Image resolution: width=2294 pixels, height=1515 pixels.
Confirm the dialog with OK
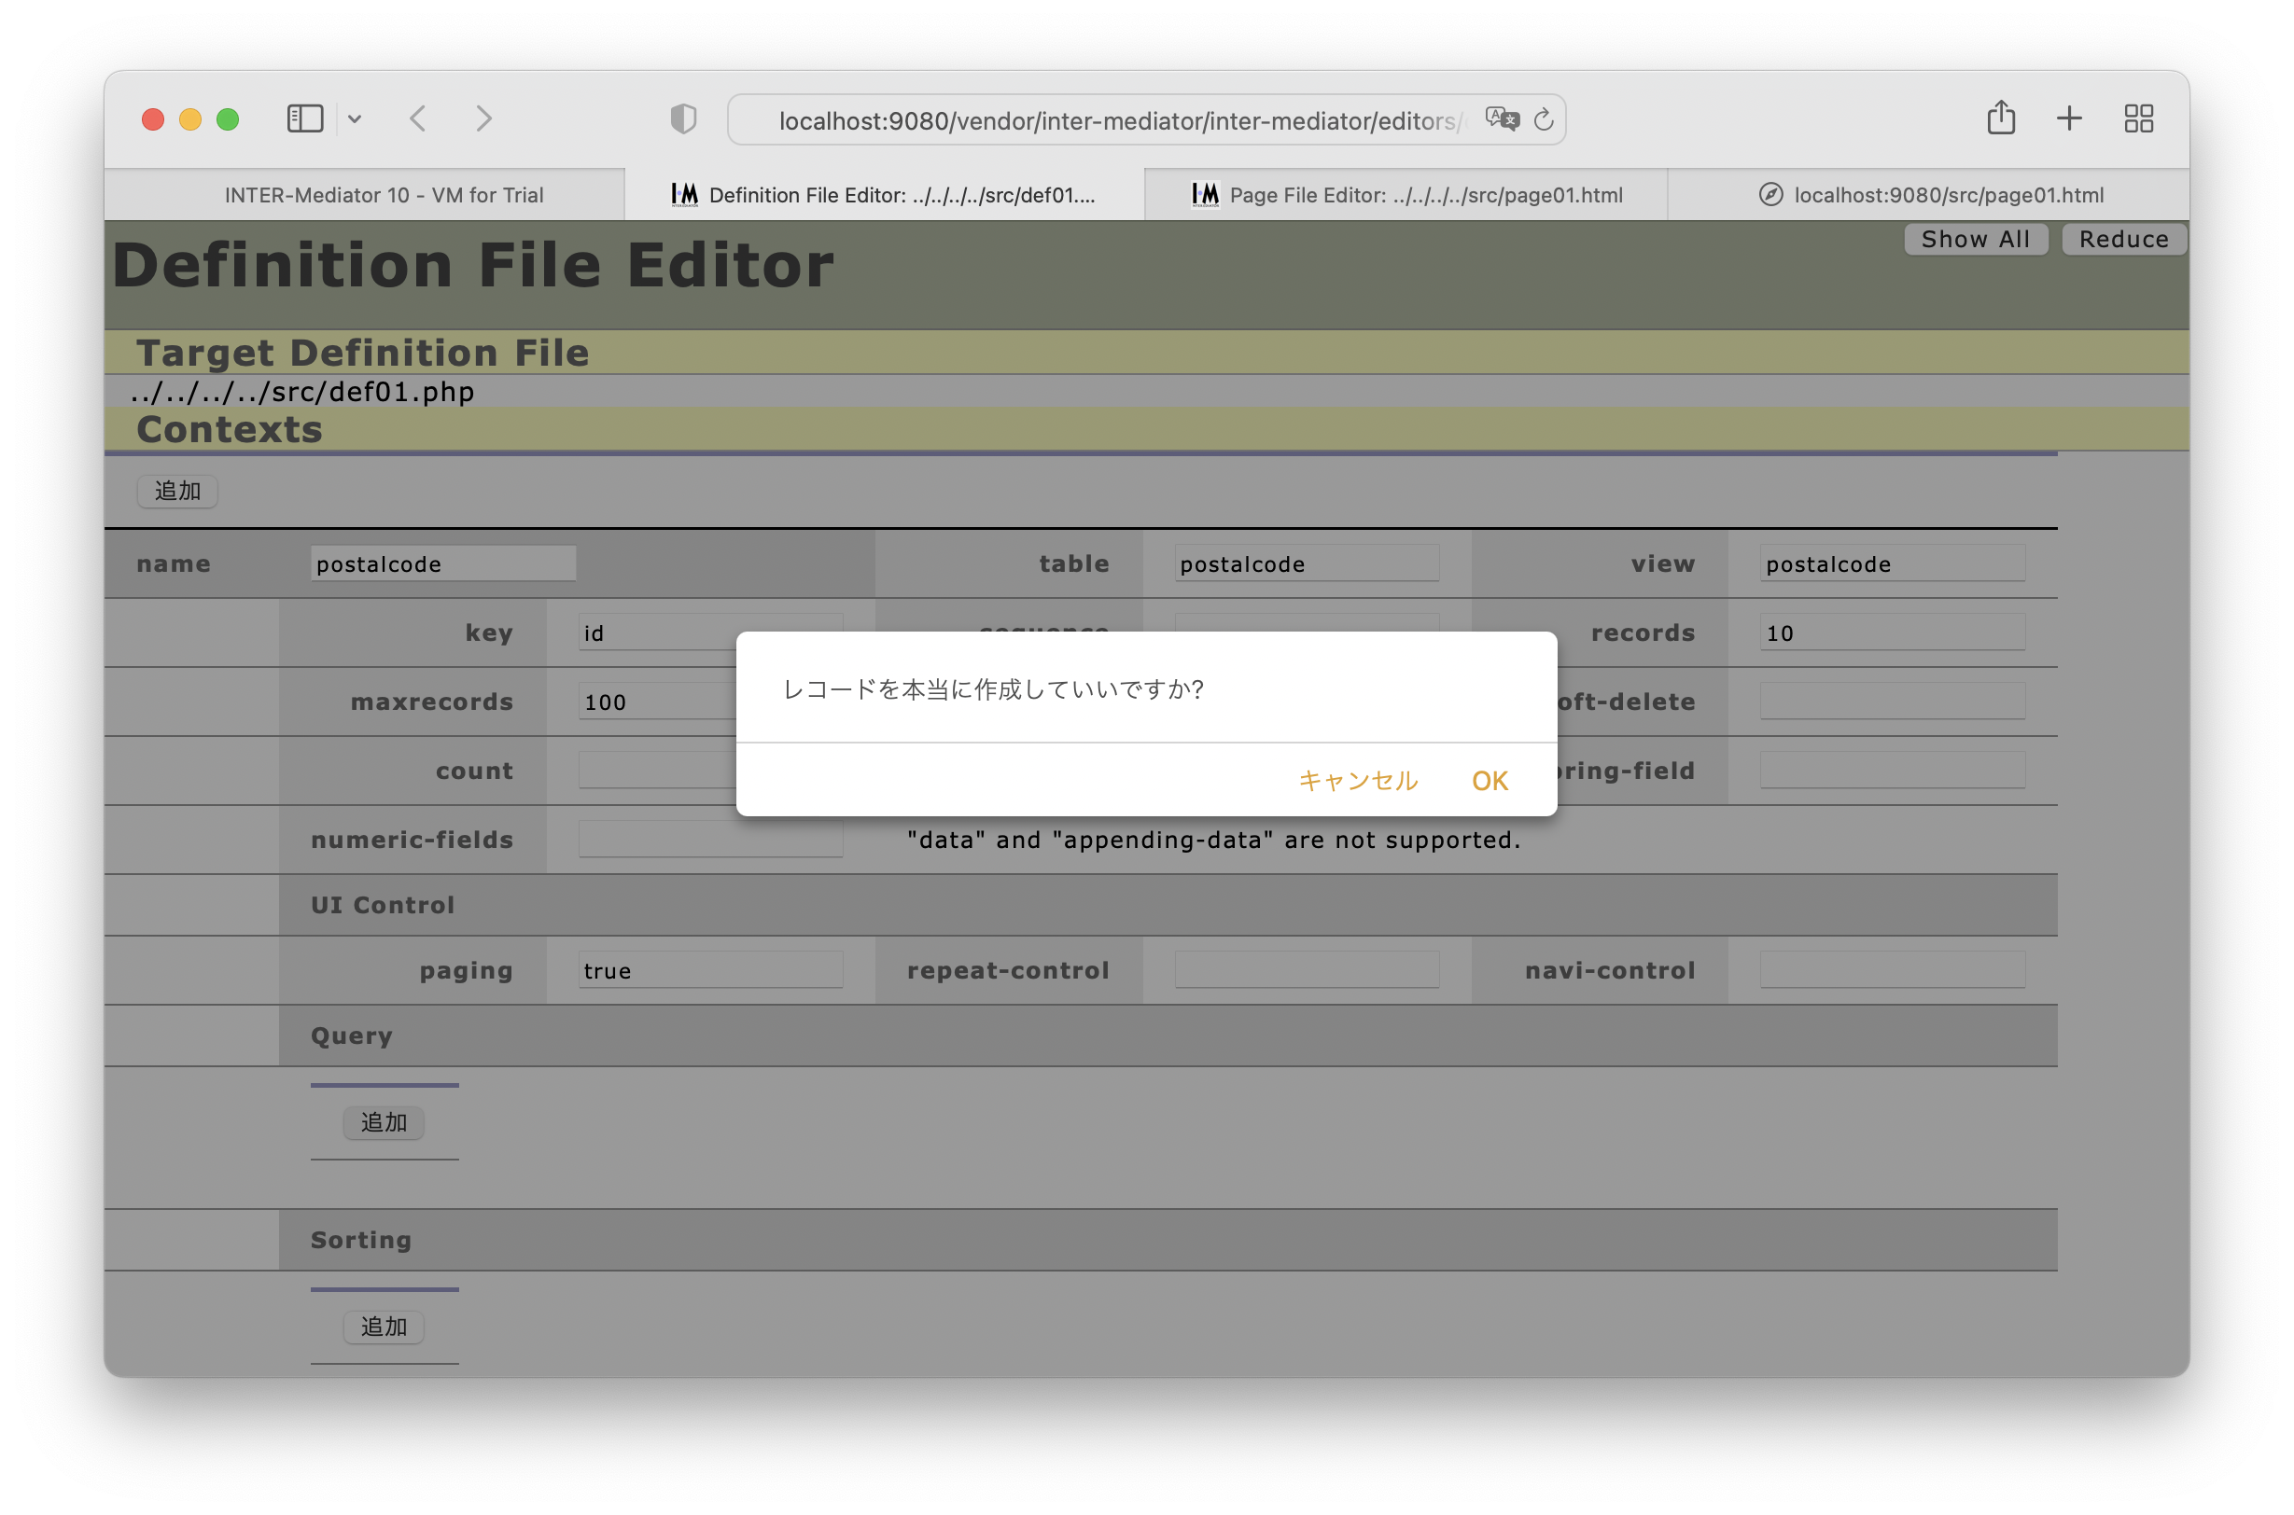[x=1490, y=781]
